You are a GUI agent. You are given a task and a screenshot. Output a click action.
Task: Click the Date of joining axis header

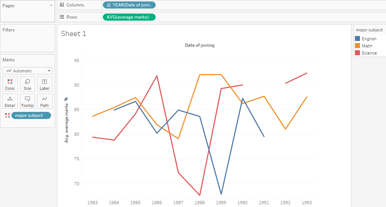tap(200, 45)
